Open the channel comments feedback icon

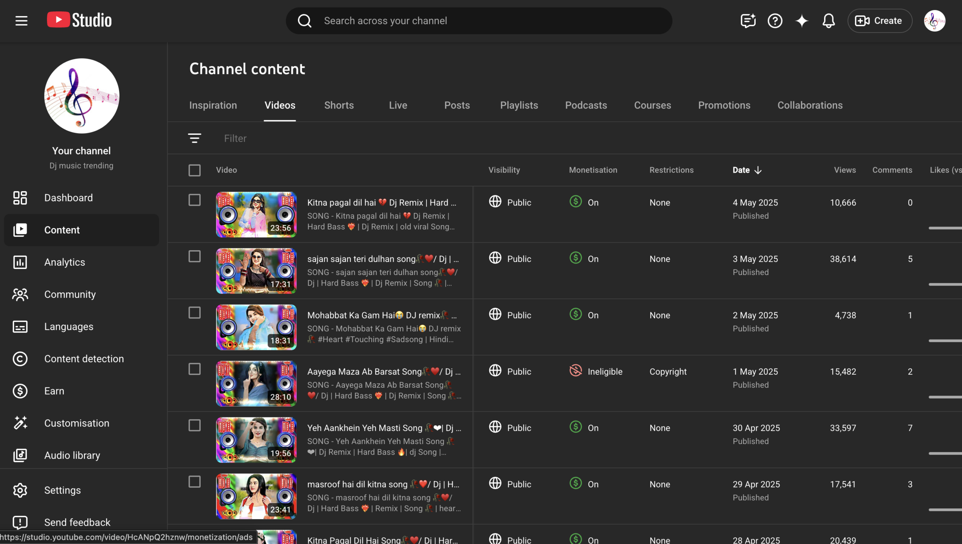coord(748,21)
